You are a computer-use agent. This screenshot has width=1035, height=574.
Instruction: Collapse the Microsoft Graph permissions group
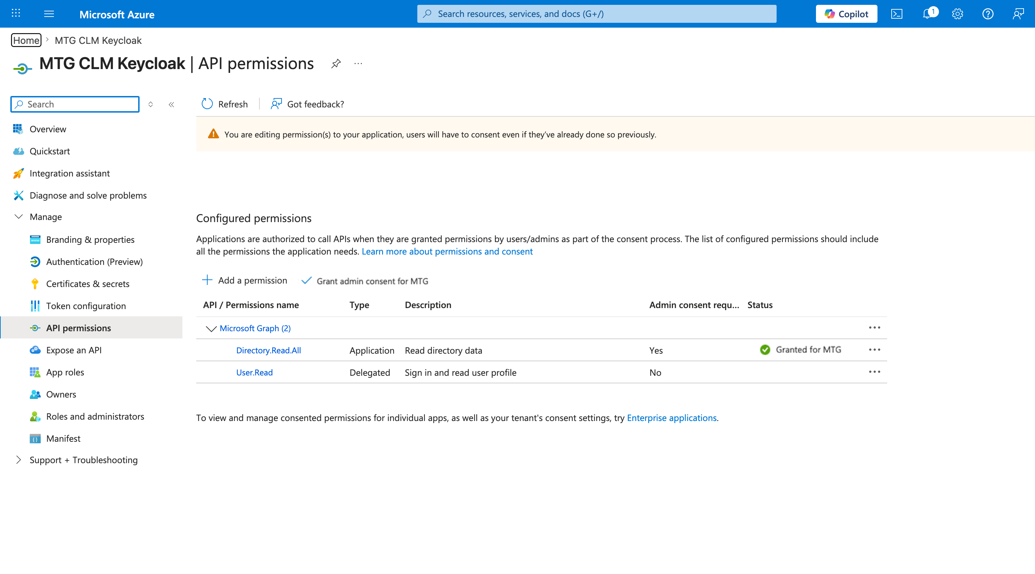[x=211, y=328]
